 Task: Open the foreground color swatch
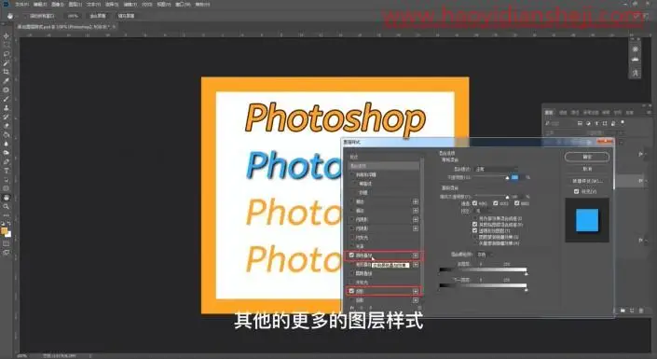pyautogui.click(x=4, y=230)
